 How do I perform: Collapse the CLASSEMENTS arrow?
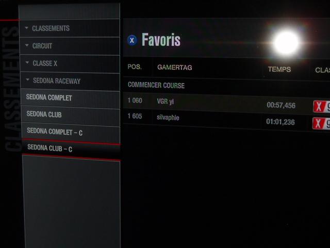pyautogui.click(x=26, y=27)
